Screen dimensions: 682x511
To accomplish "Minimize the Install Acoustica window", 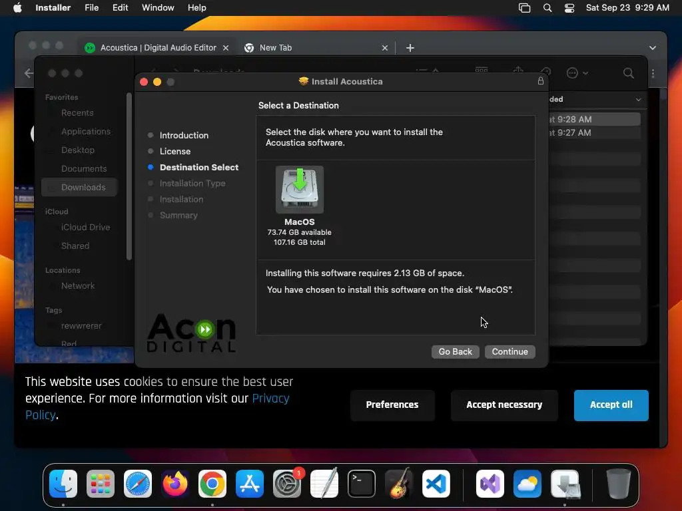I will [157, 82].
